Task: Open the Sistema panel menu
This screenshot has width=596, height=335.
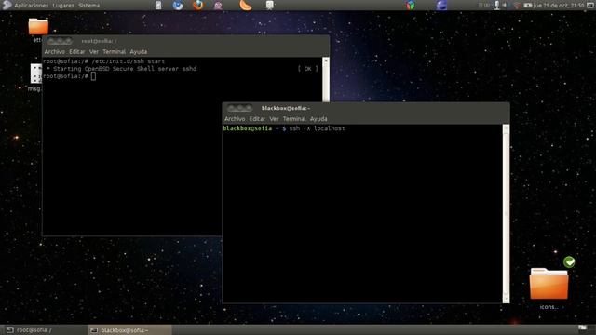Action: coord(89,6)
